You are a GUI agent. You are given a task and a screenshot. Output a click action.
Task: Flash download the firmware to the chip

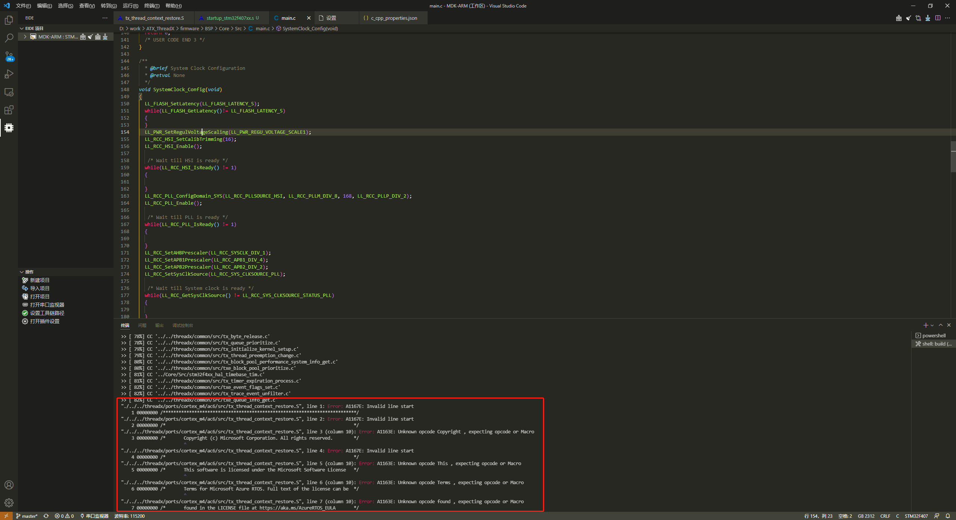point(106,37)
